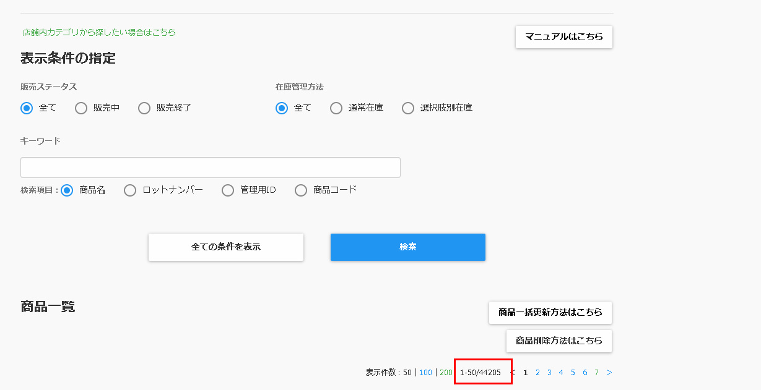
Task: Set display count to 100
Action: (x=425, y=373)
